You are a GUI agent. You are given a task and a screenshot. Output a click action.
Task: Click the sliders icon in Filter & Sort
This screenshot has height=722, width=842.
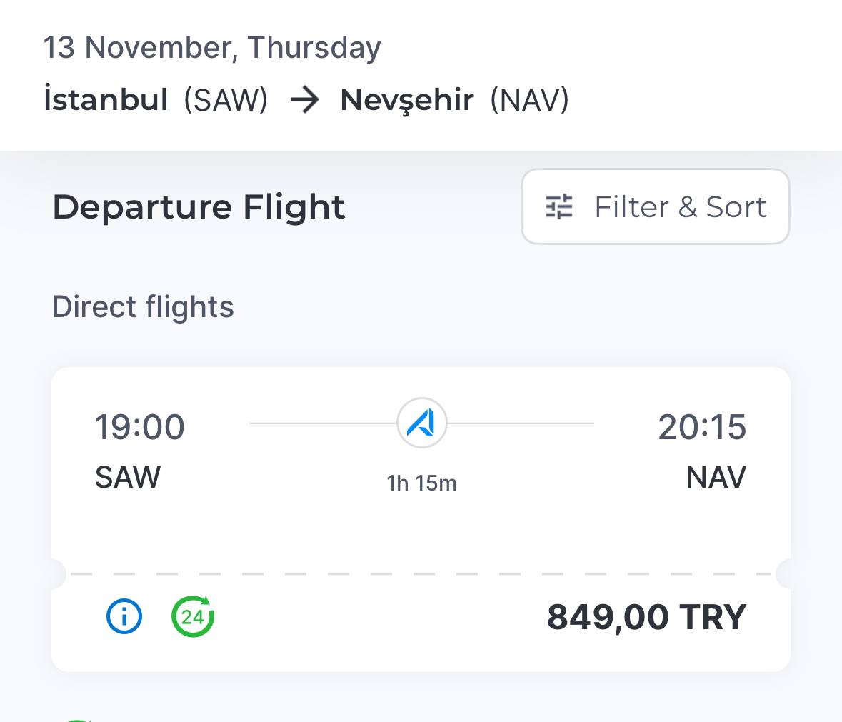point(559,207)
